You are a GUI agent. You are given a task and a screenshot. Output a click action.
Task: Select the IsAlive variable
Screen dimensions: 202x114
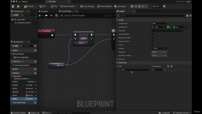click(15, 82)
